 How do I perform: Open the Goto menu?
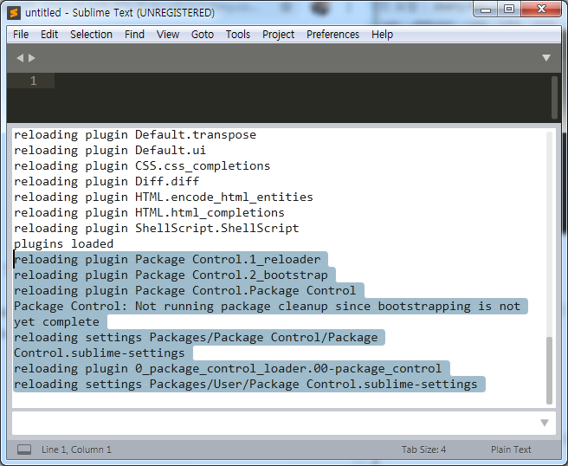coord(203,35)
